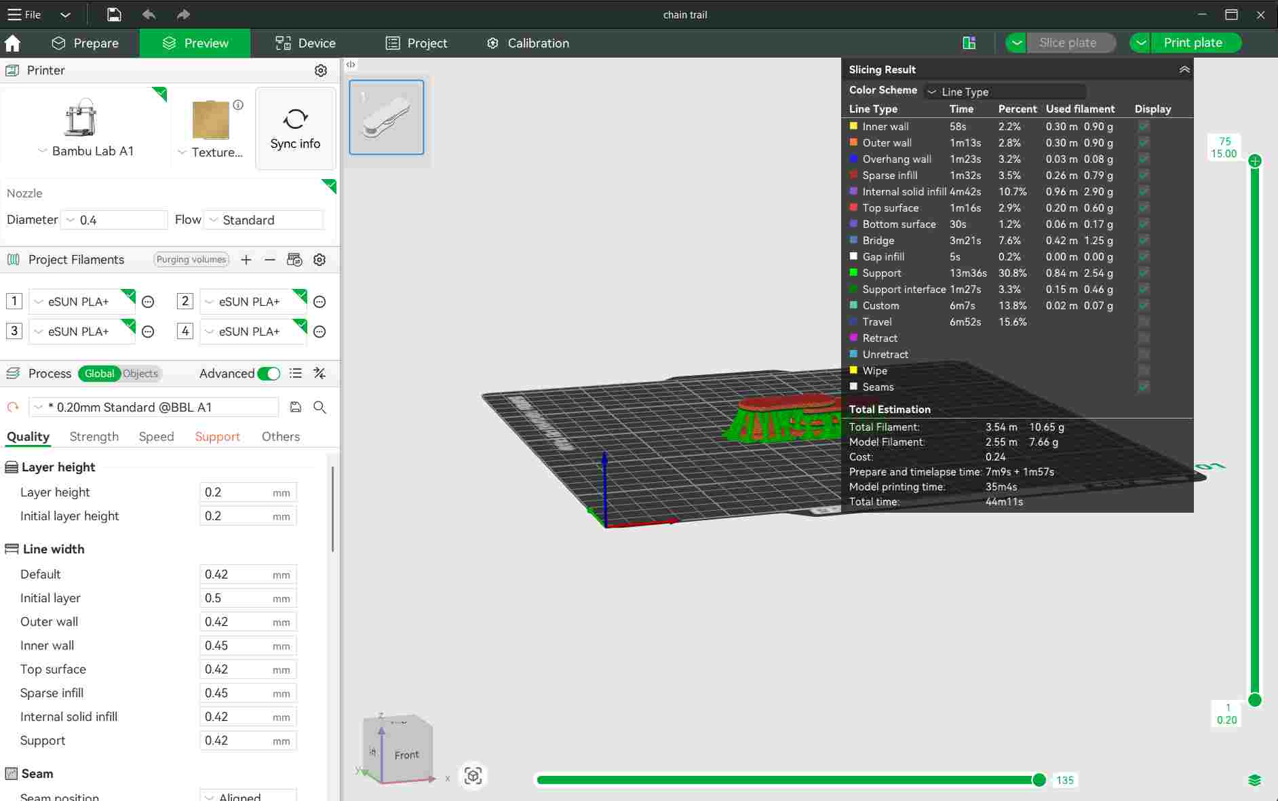Open the Color Scheme Line Type dropdown
The image size is (1278, 801).
coord(1005,92)
